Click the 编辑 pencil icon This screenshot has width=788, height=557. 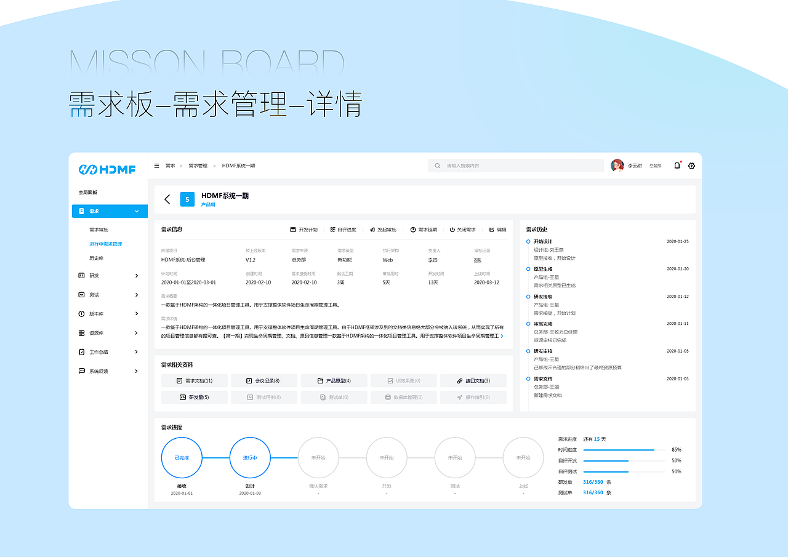click(x=491, y=230)
